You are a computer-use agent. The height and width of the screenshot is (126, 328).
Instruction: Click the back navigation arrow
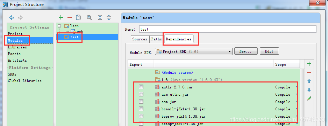(x=12, y=18)
